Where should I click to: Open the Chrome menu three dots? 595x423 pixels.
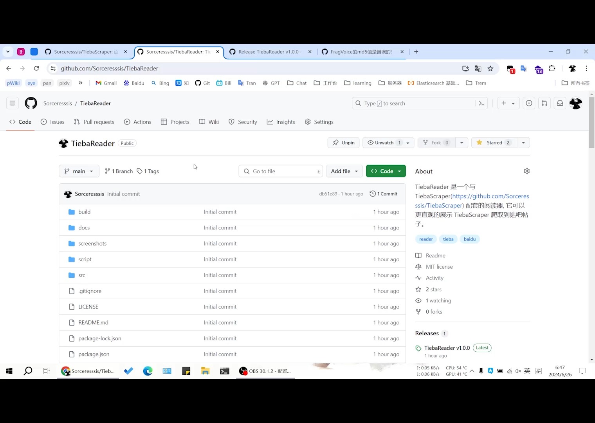(x=586, y=69)
